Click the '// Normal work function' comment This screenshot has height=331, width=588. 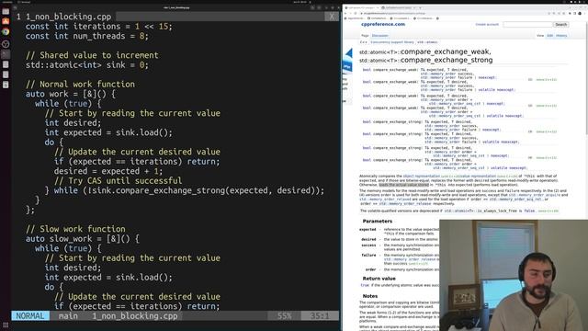[80, 84]
